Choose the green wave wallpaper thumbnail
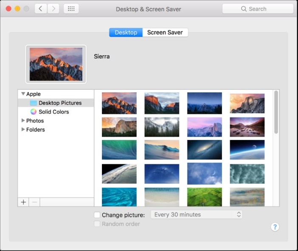298x251 pixels. pyautogui.click(x=119, y=150)
